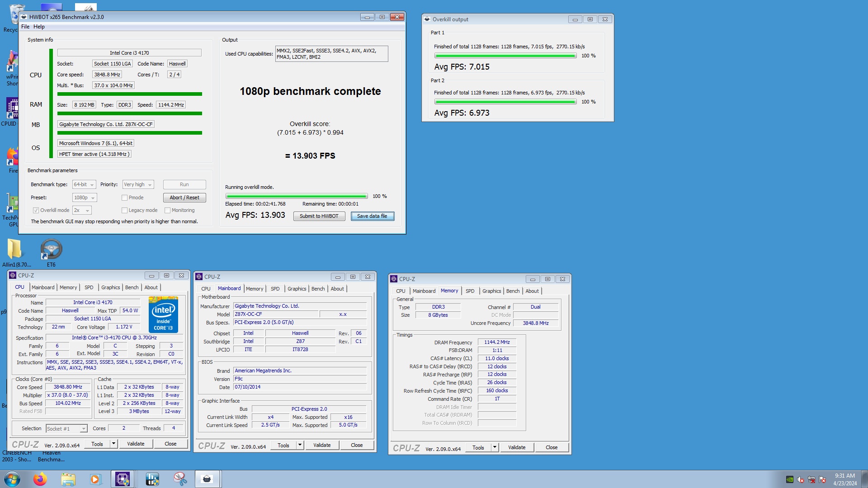Click Intel Core i3 logo in CPU-Z
868x488 pixels.
pyautogui.click(x=163, y=315)
